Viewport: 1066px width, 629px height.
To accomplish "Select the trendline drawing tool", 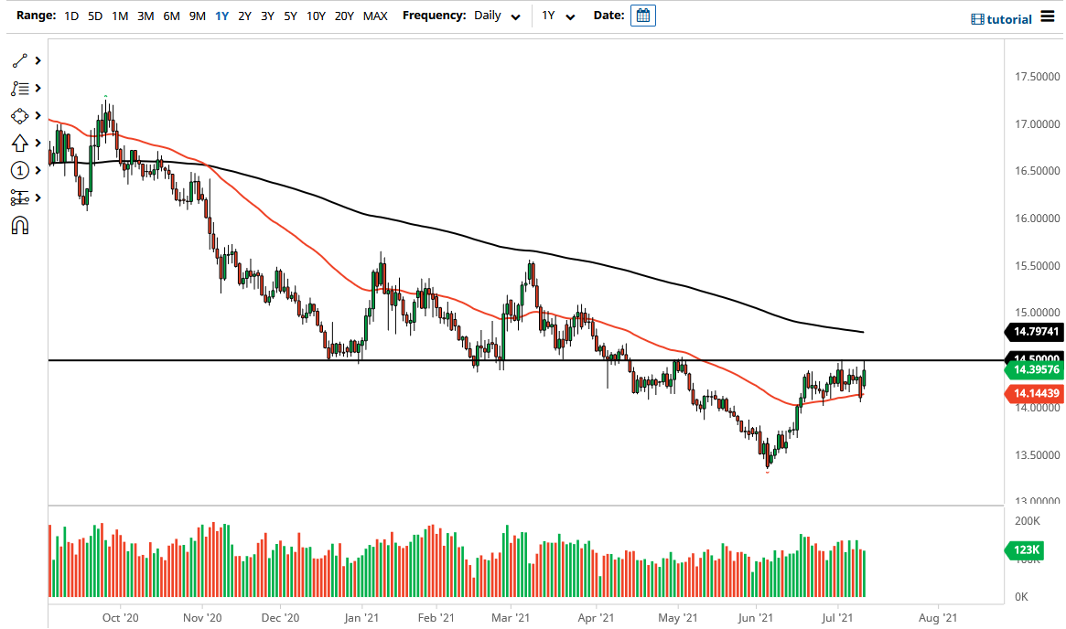I will tap(20, 60).
